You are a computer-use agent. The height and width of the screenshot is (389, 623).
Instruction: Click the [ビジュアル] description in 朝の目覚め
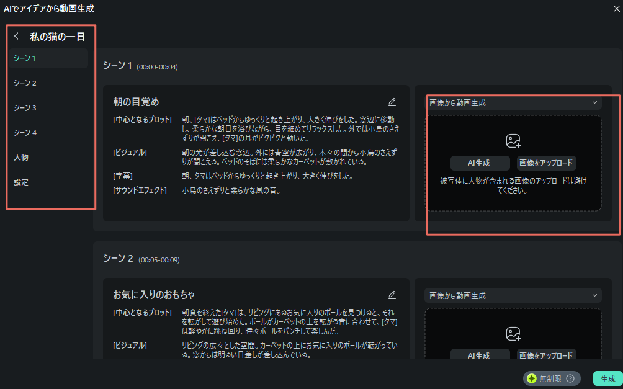290,158
